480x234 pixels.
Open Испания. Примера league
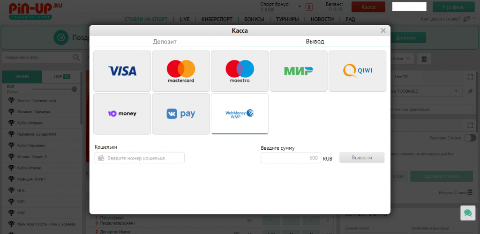pyautogui.click(x=41, y=112)
